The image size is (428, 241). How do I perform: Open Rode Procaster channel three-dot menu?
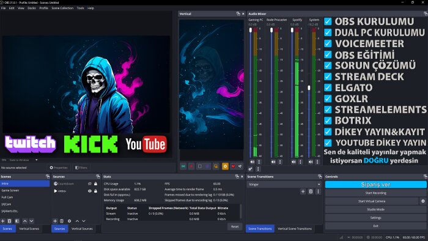point(280,162)
